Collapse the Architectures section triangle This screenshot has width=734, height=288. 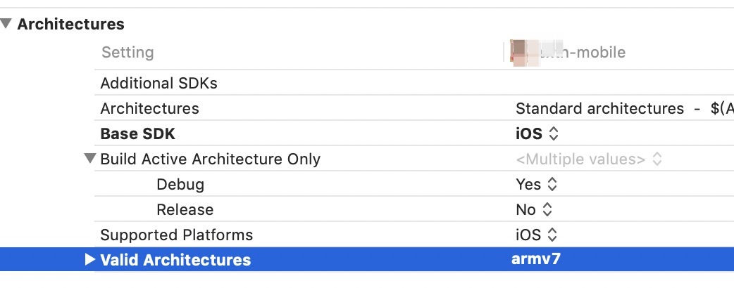[6, 24]
